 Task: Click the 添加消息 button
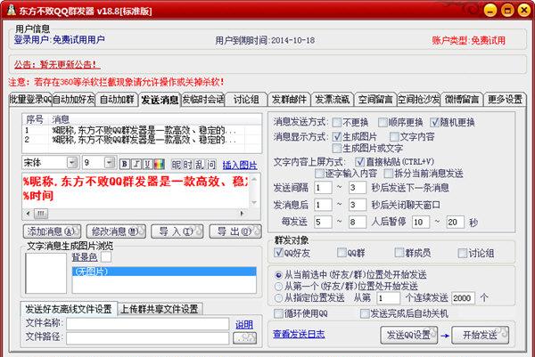click(x=51, y=231)
